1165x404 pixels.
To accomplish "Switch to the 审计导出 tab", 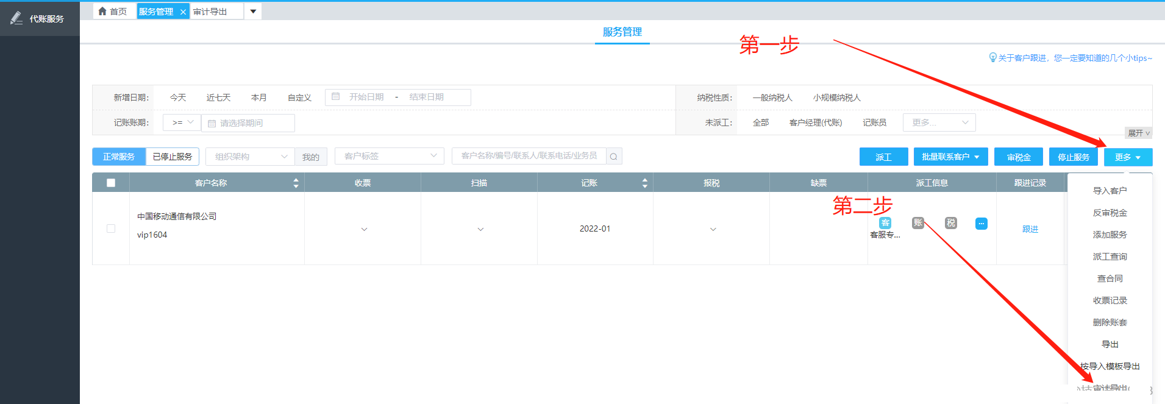I will (x=210, y=12).
